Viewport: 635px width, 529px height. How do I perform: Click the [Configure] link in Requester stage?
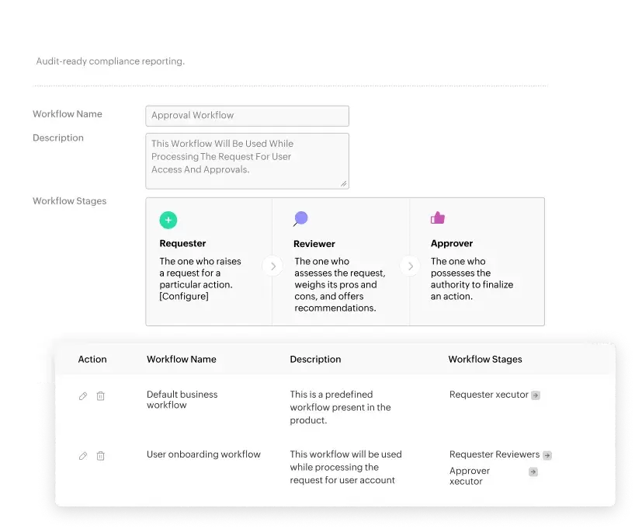pyautogui.click(x=184, y=296)
